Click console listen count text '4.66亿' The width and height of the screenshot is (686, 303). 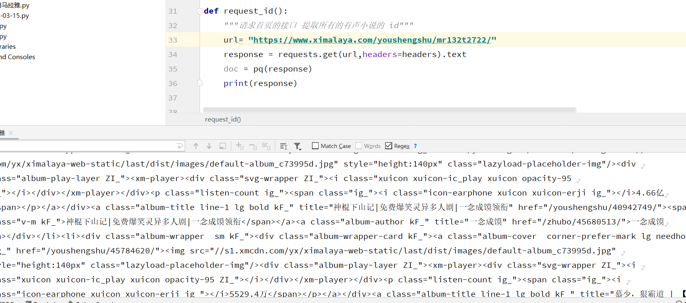[x=650, y=193]
